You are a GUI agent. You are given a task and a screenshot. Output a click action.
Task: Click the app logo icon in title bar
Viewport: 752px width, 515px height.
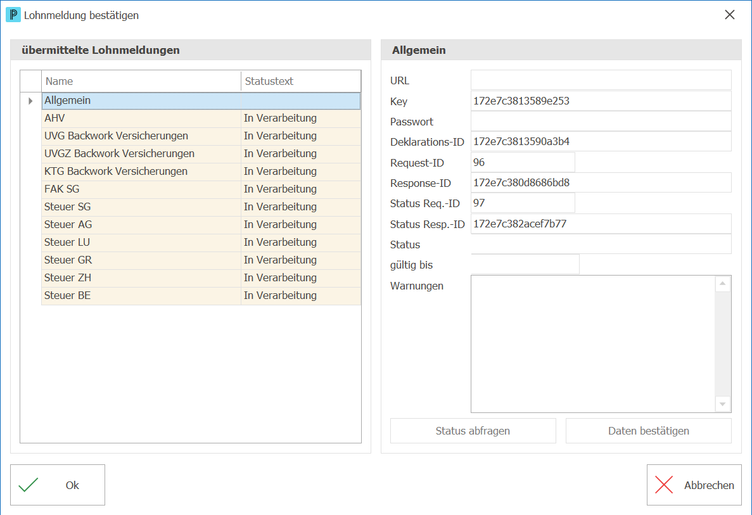point(13,15)
